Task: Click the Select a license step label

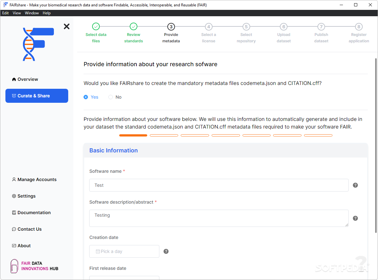Action: point(209,38)
